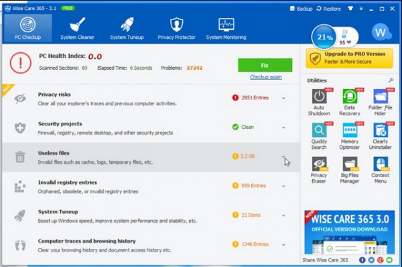Expand the System Tuneup row arrow

[283, 215]
